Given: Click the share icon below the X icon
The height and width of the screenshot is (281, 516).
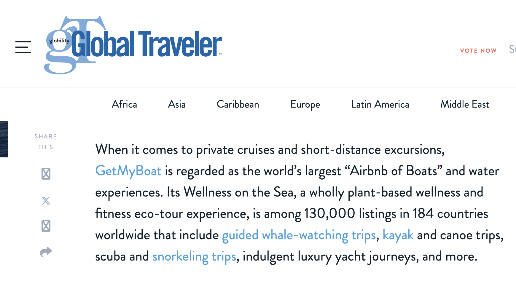Looking at the screenshot, I should point(46,226).
